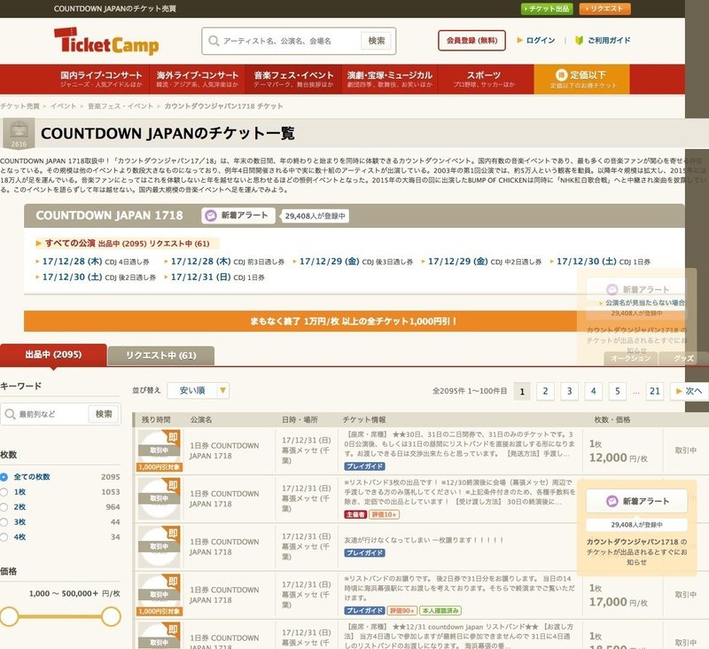Click 会員登録 (無料) button

(471, 40)
